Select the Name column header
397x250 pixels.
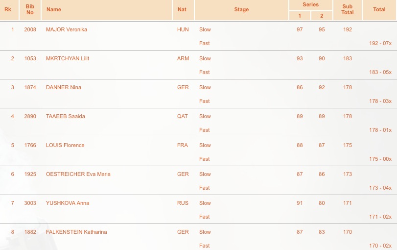click(107, 9)
